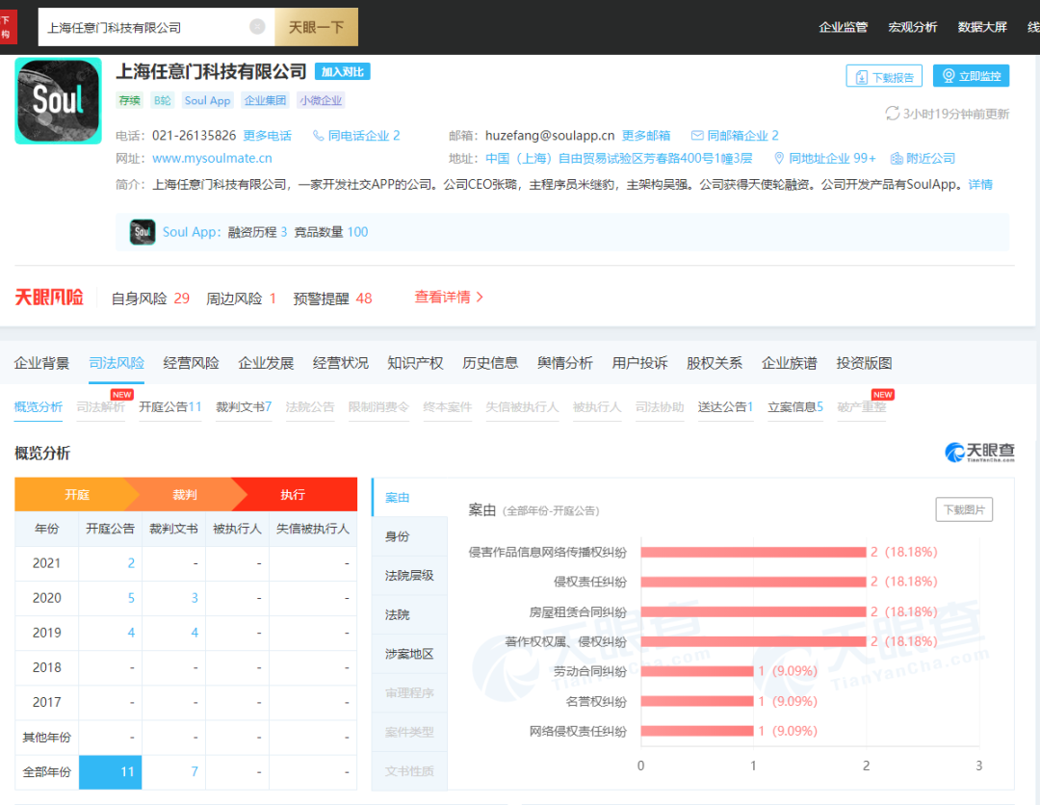The height and width of the screenshot is (805, 1040).
Task: Select the 概览分析 sub-tab
Action: coord(39,407)
